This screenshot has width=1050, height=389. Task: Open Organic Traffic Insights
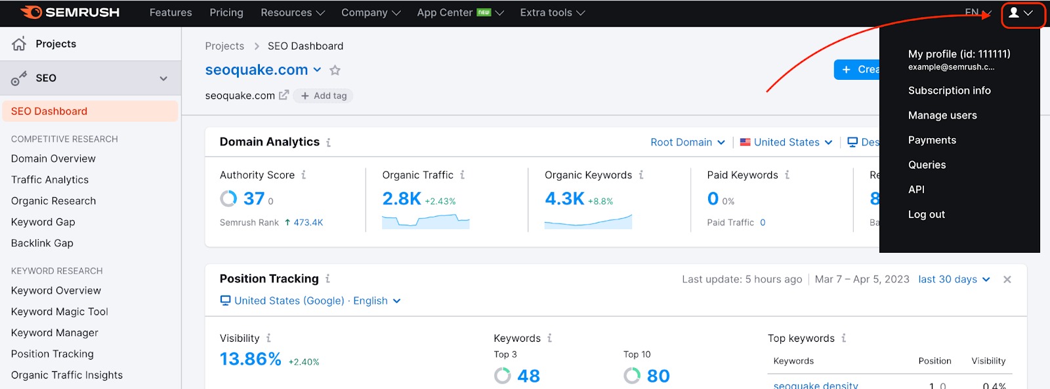(67, 375)
